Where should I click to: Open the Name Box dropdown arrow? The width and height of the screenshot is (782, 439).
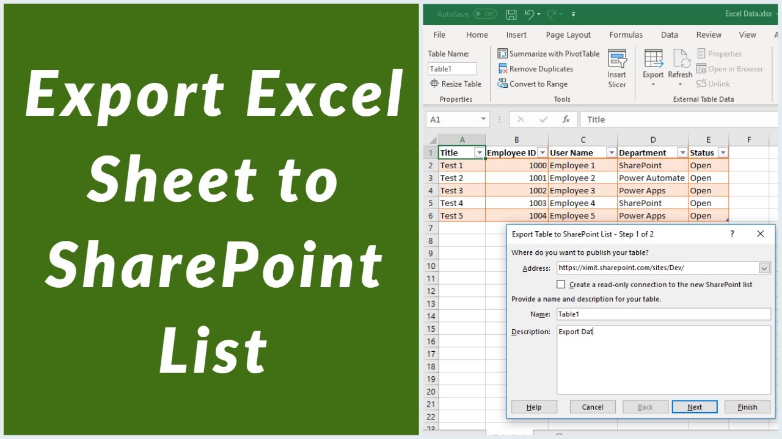point(483,120)
